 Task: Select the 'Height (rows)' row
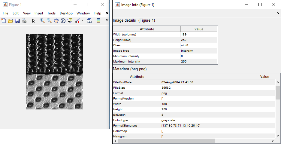(165, 40)
